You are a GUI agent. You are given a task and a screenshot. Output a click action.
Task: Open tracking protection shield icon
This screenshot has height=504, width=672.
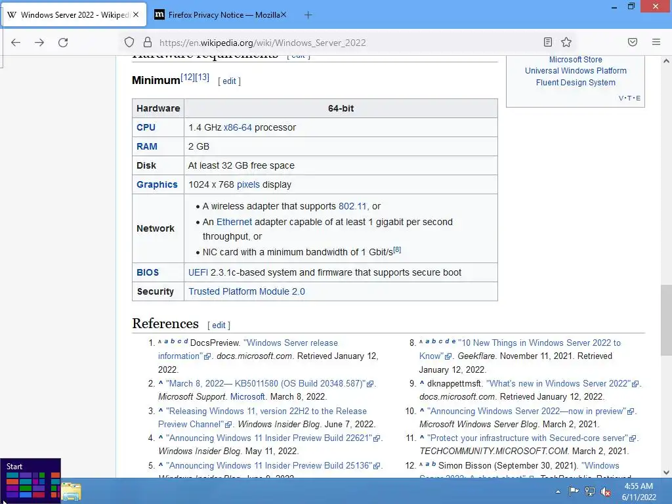(129, 42)
